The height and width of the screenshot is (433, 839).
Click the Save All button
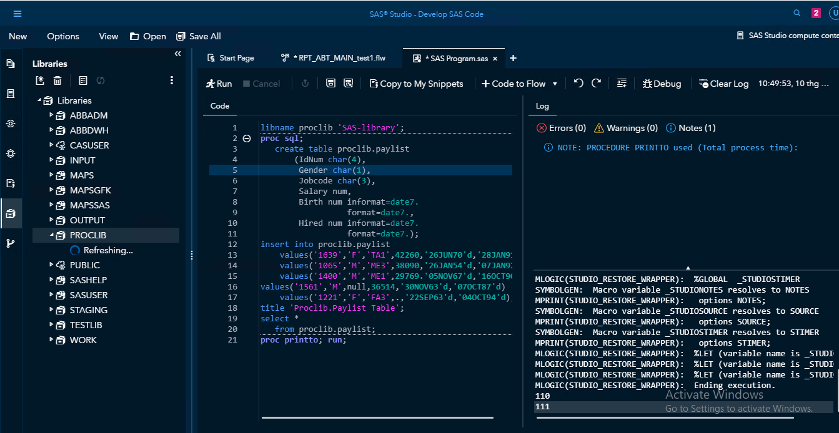199,36
